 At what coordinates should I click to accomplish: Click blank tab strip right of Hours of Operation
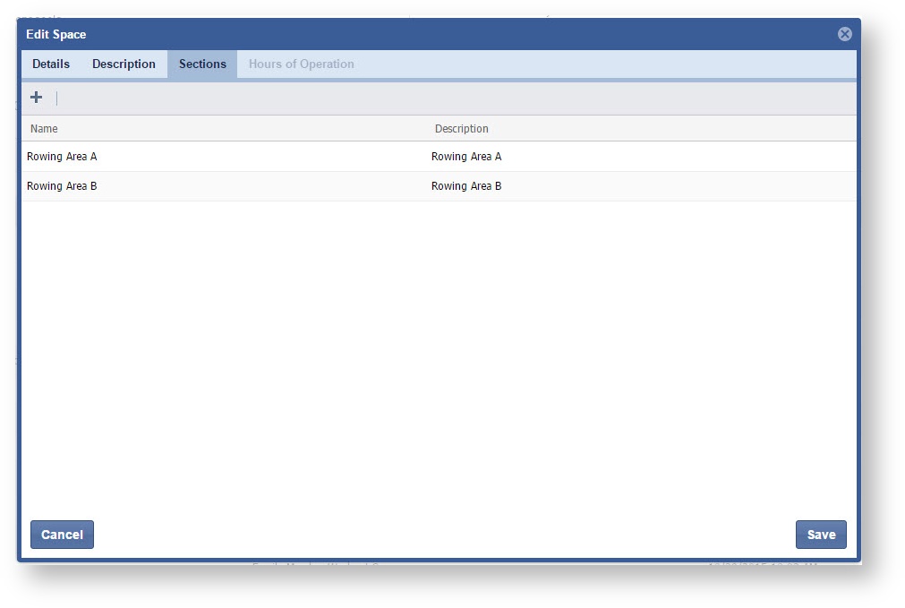(x=609, y=64)
